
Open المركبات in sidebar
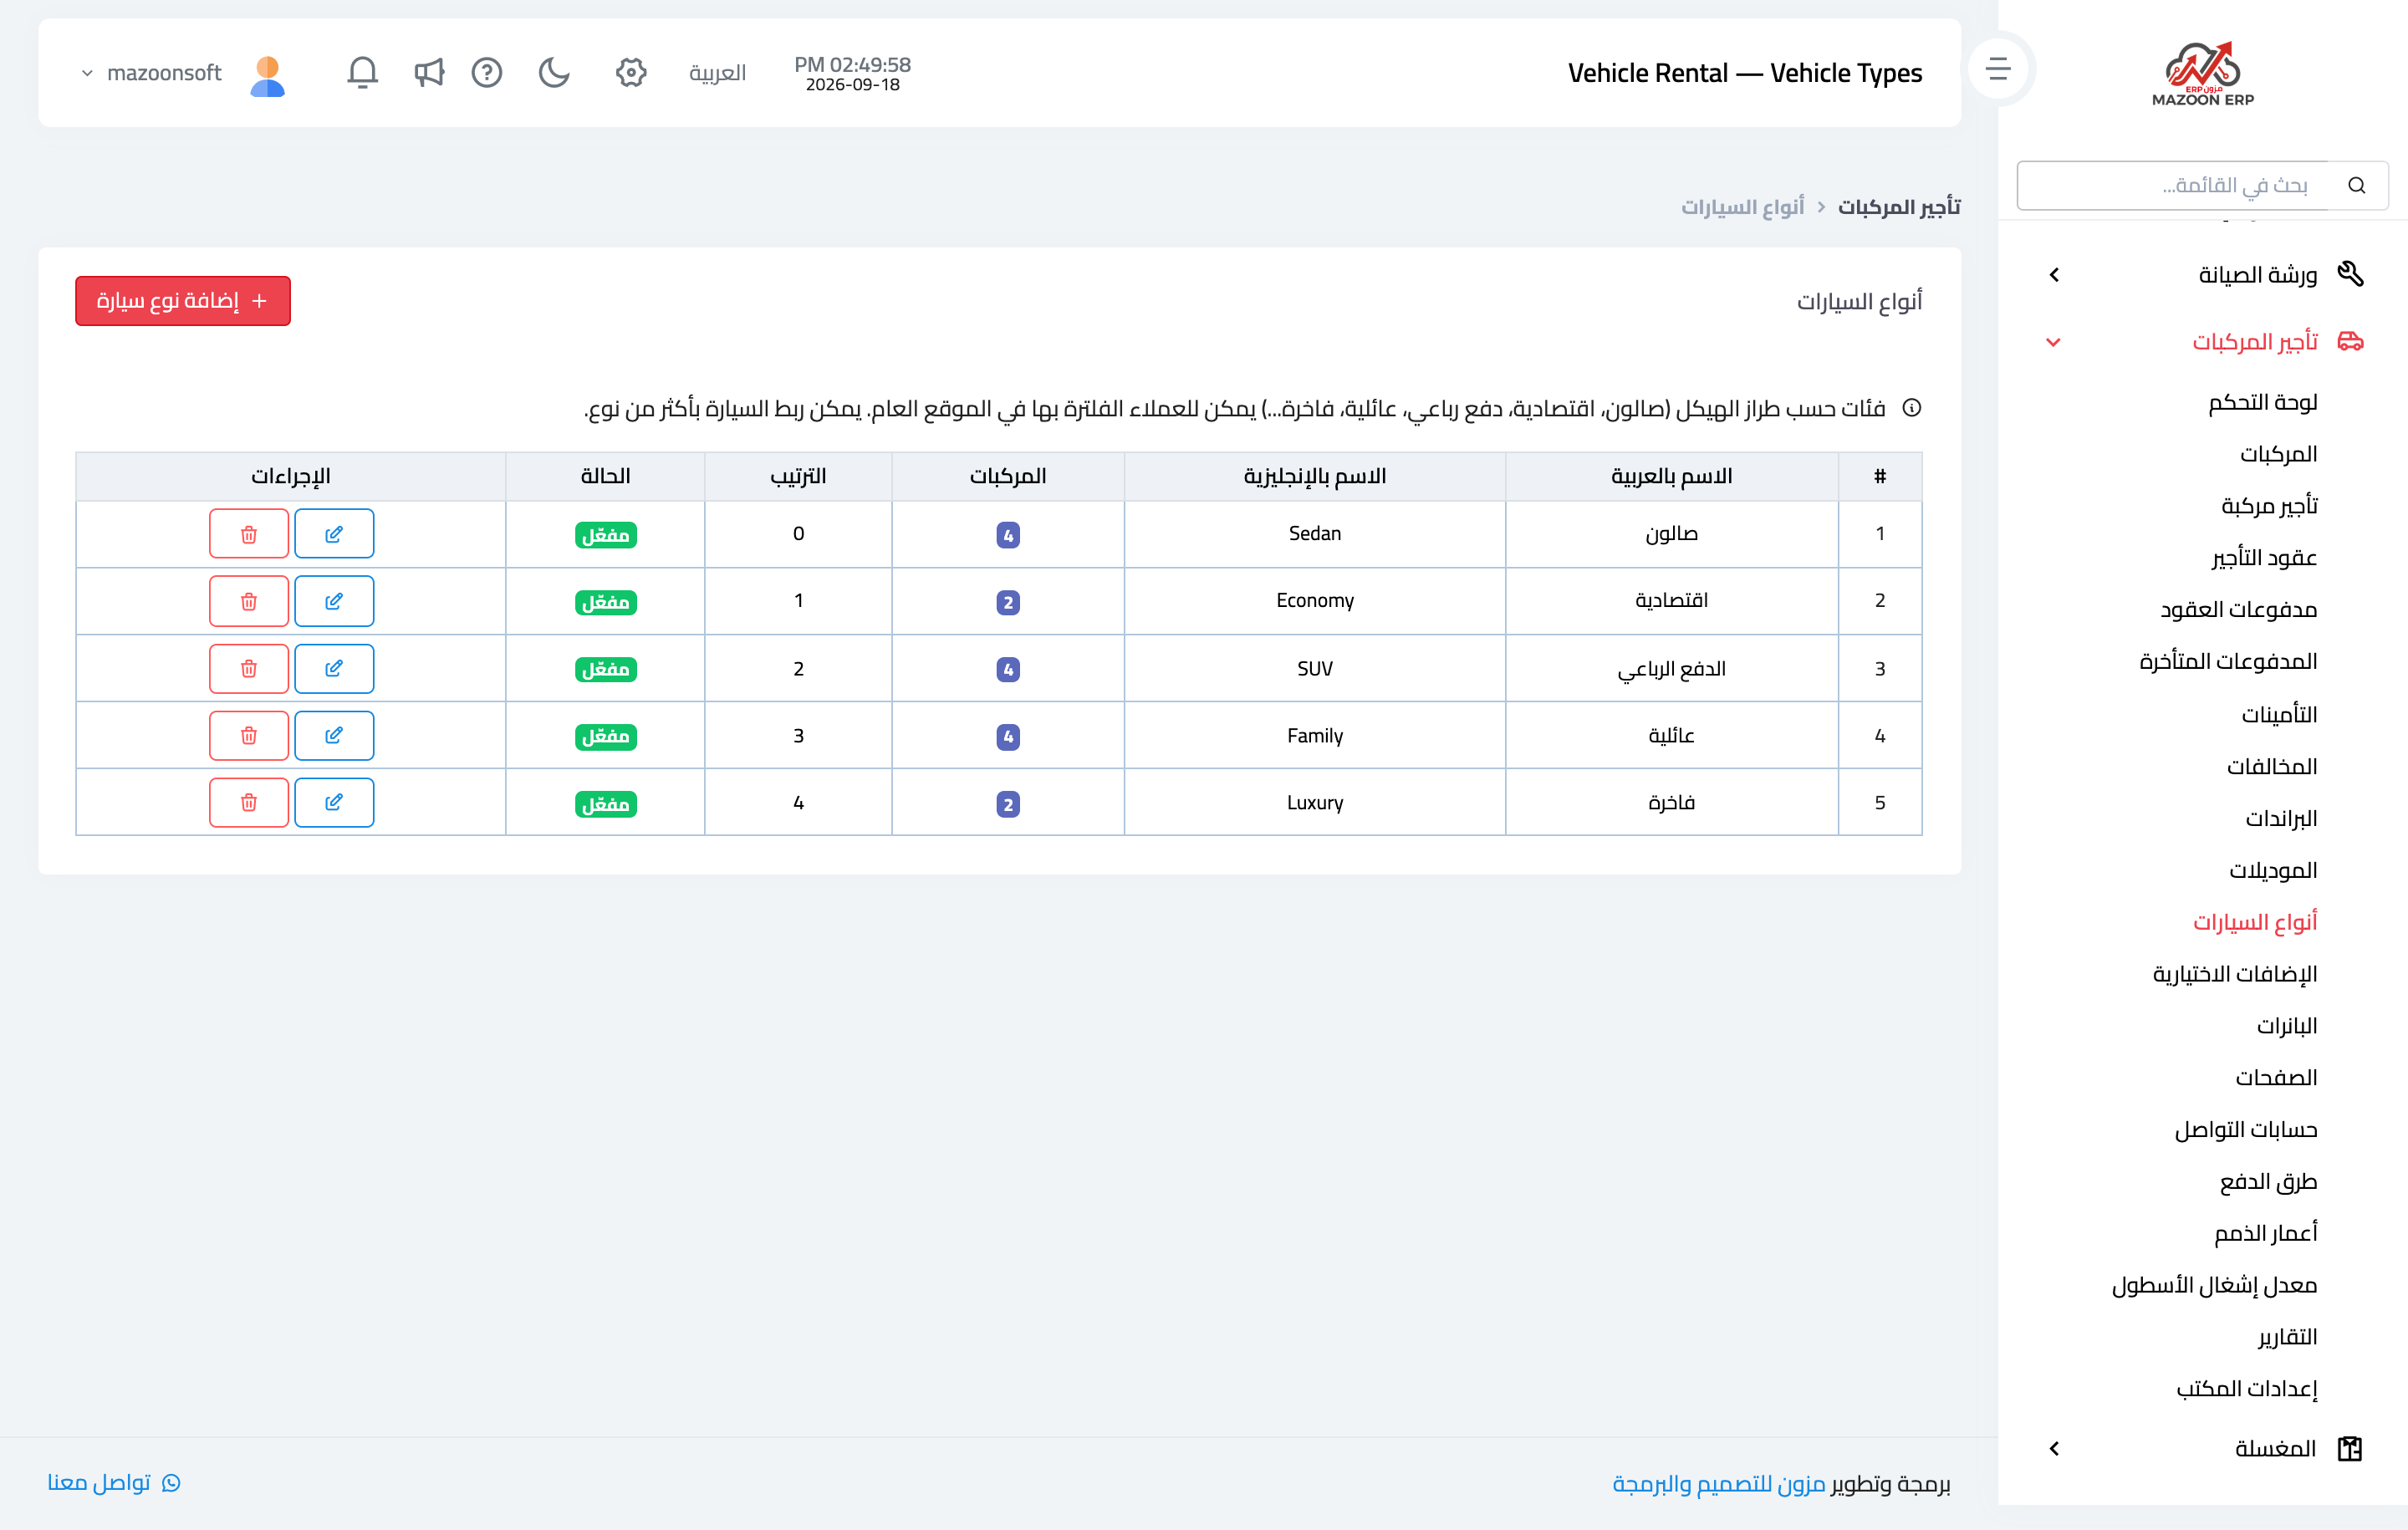click(x=2278, y=454)
